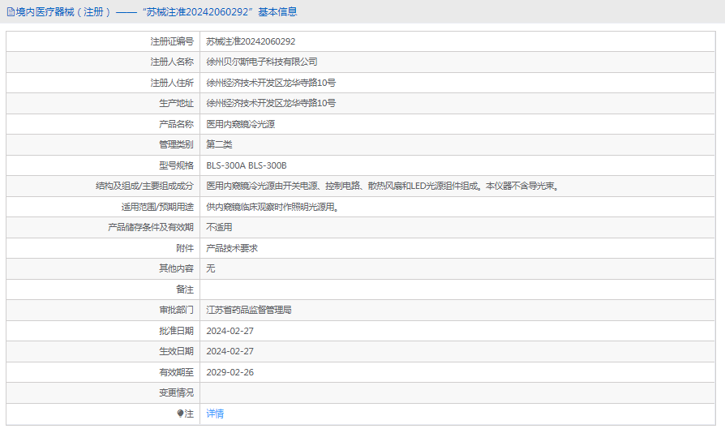Viewport: 725px width, 433px height.
Task: Click the 产品储存条件及有效期 label
Action: tap(151, 227)
